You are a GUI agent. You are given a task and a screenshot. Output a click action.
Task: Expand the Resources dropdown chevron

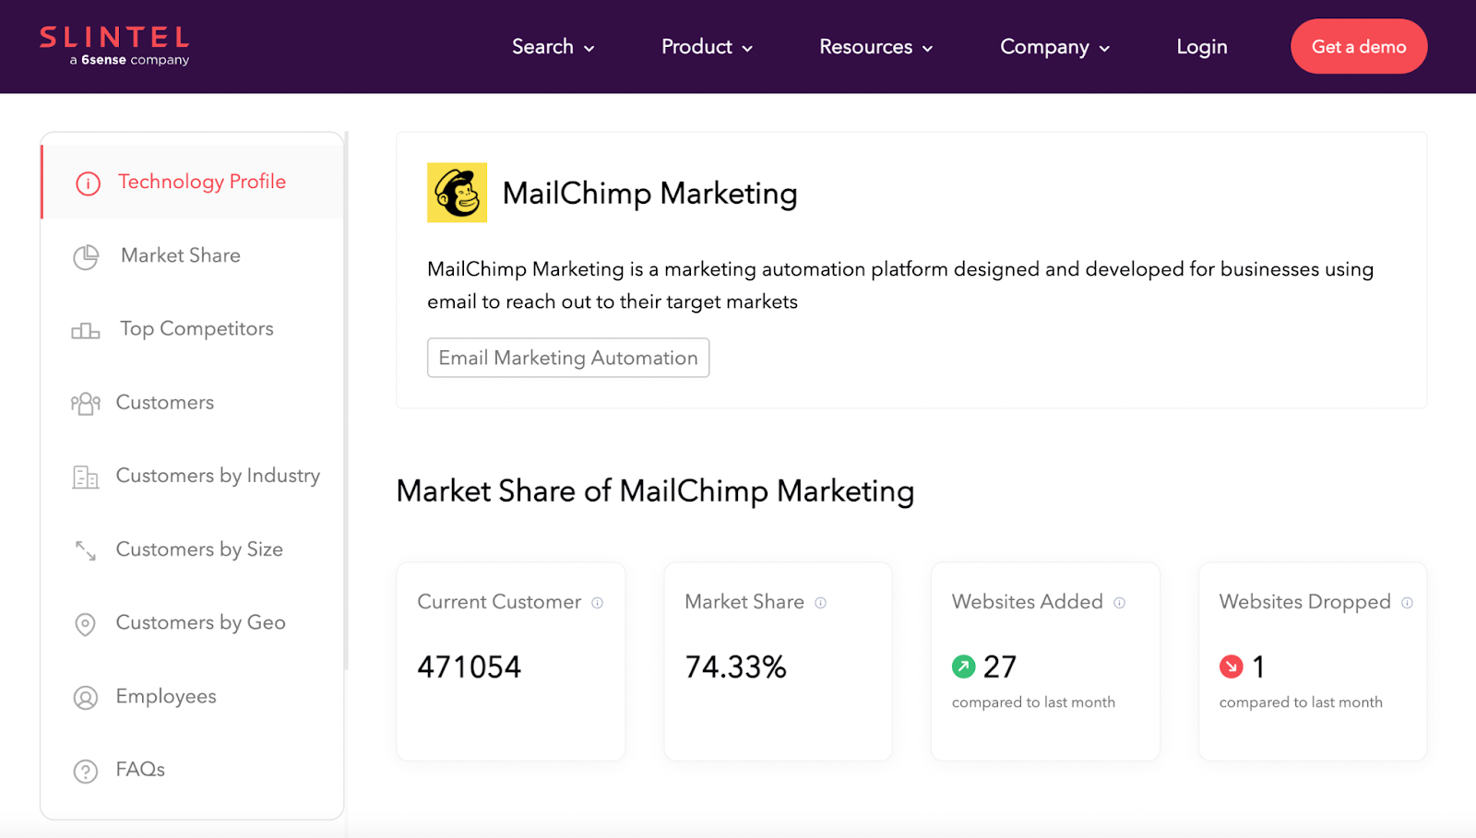927,49
